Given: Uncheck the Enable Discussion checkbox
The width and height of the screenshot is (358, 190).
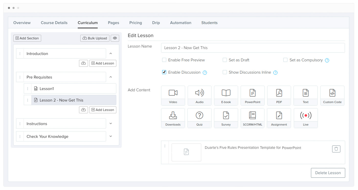Looking at the screenshot, I should click(164, 72).
